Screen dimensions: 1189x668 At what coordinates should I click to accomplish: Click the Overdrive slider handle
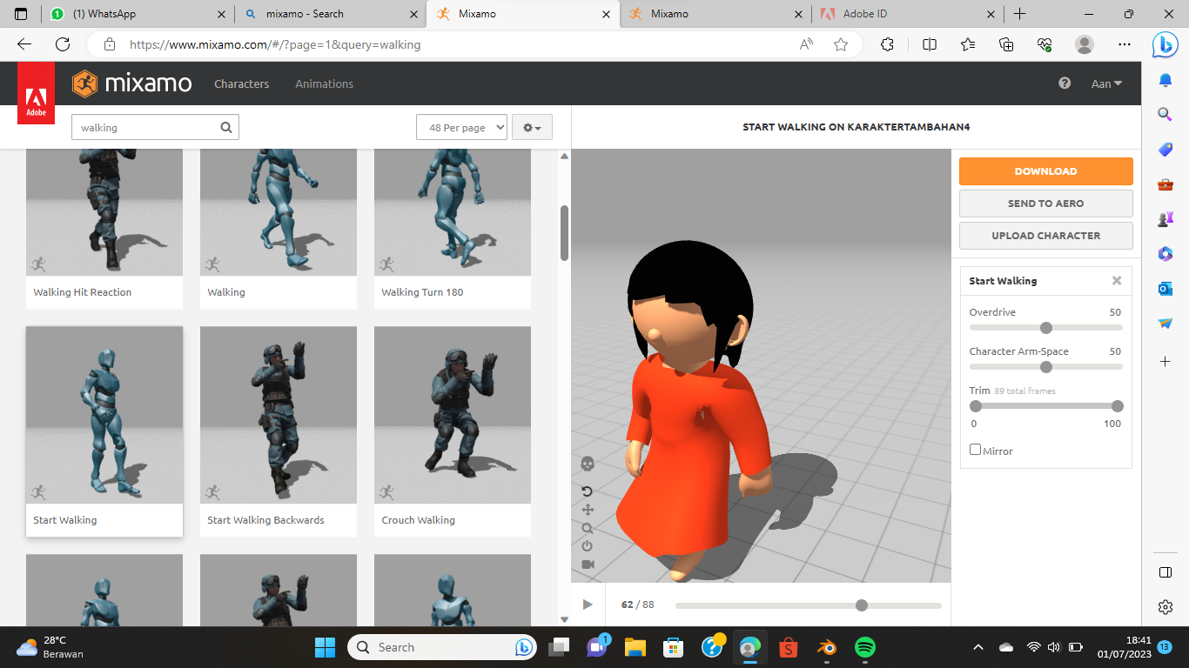tap(1046, 328)
